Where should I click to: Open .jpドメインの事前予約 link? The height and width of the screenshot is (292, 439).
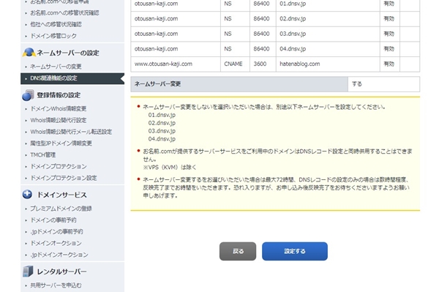pos(56,231)
